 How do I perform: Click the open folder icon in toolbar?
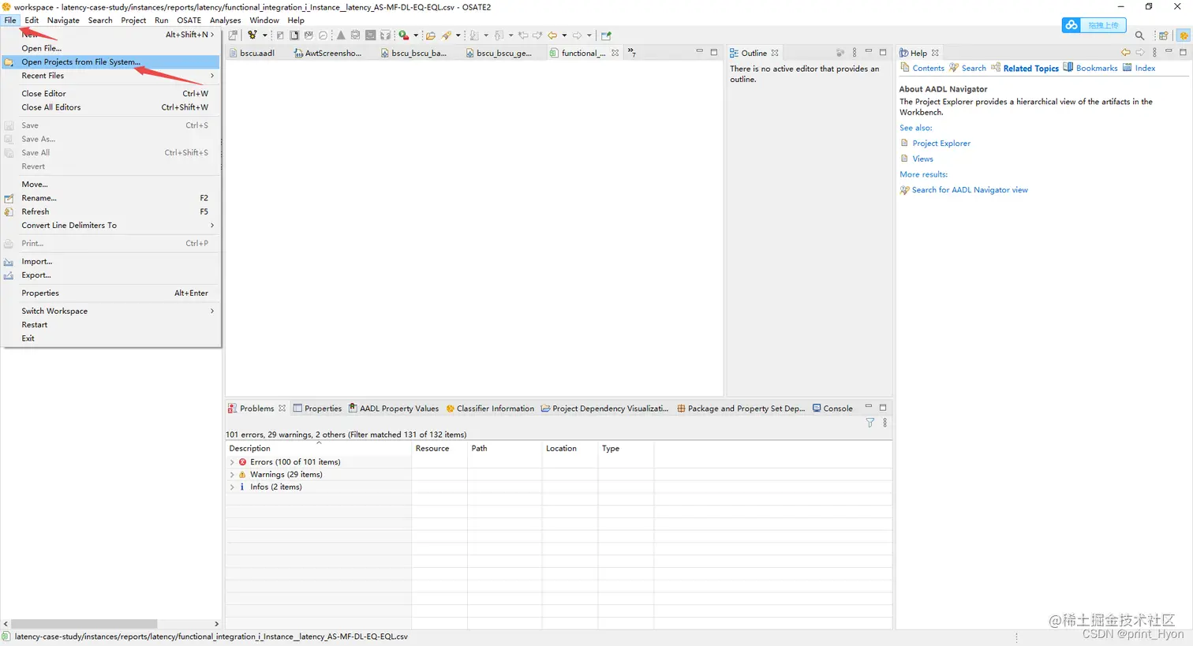(x=431, y=35)
